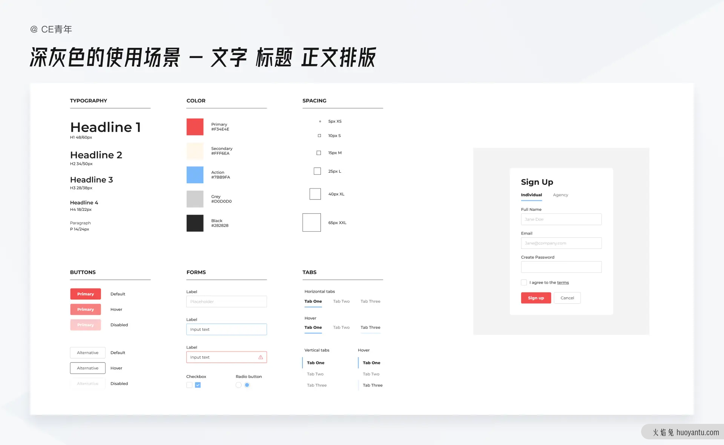Click the Primary Default button
This screenshot has height=445, width=724.
pos(86,293)
